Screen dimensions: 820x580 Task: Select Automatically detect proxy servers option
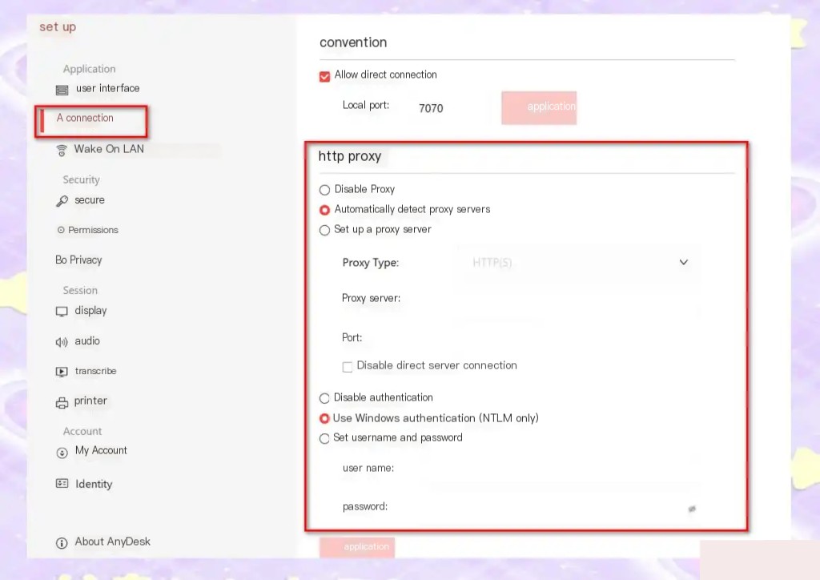pos(325,210)
